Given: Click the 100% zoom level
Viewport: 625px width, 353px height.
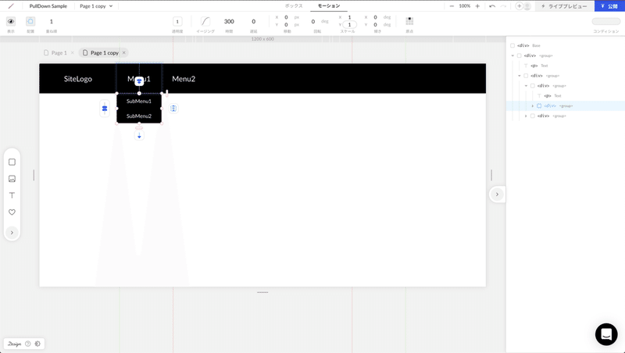Looking at the screenshot, I should coord(464,6).
